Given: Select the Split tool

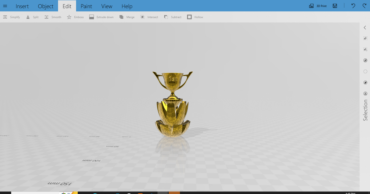Looking at the screenshot, I should (32, 17).
